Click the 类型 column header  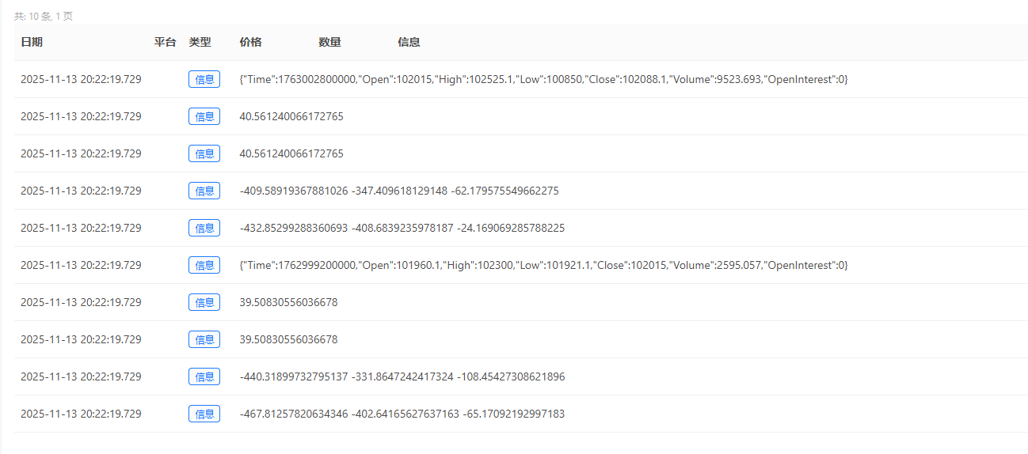click(200, 43)
